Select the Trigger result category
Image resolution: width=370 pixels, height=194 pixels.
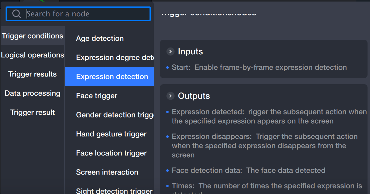[32, 113]
